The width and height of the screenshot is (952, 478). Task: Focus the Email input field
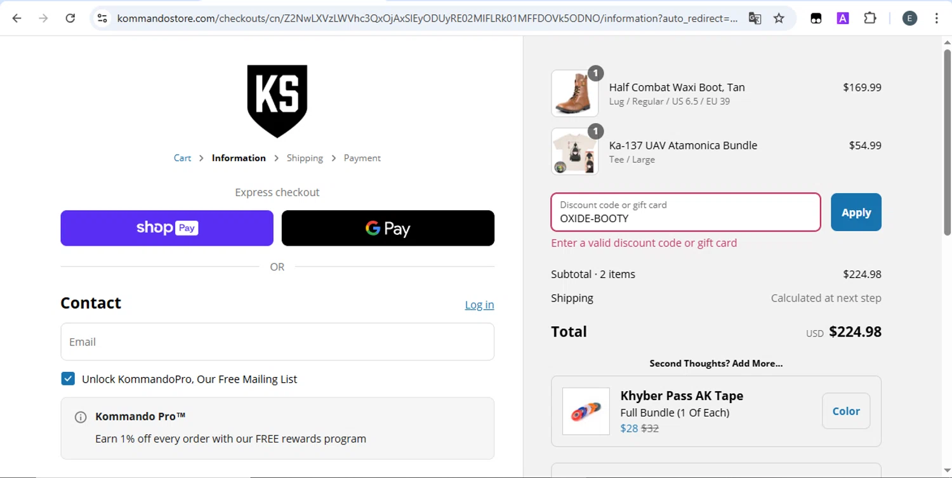[x=277, y=342]
